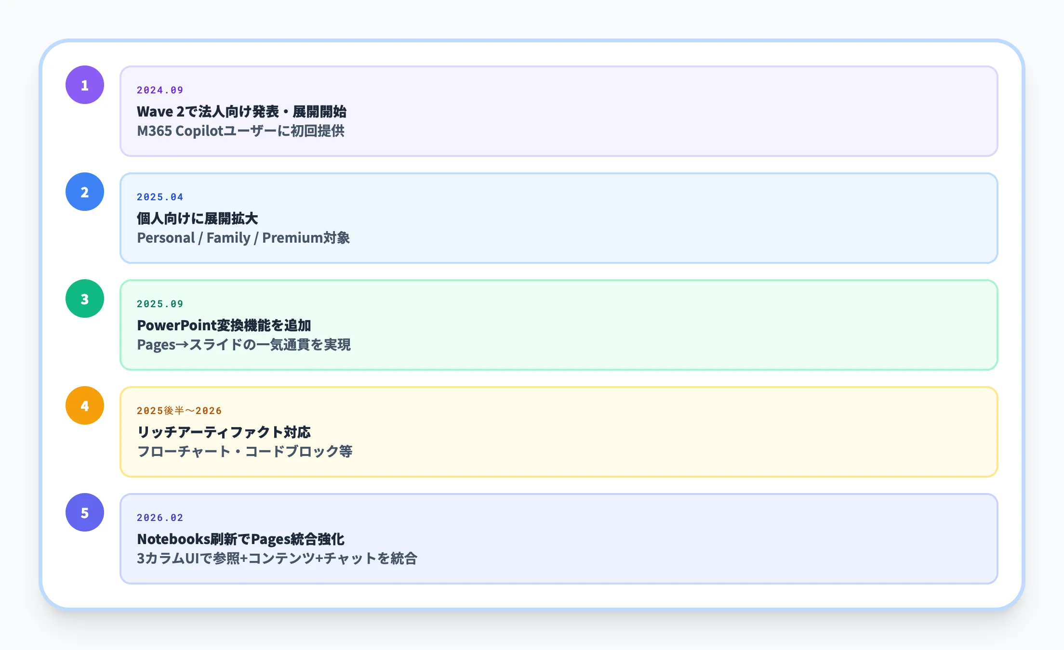Viewport: 1064px width, 650px height.
Task: Click the orange step 4 circle badge
Action: click(84, 405)
